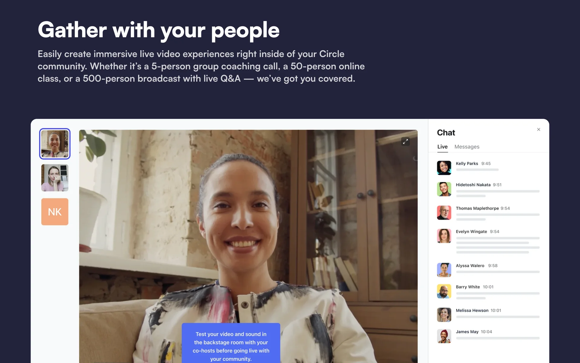The height and width of the screenshot is (363, 580).
Task: Open Kelly Parks' avatar
Action: [x=444, y=168]
